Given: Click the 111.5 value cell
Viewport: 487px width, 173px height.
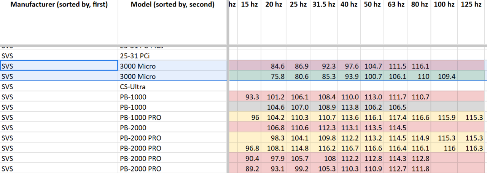Looking at the screenshot, I should point(396,66).
